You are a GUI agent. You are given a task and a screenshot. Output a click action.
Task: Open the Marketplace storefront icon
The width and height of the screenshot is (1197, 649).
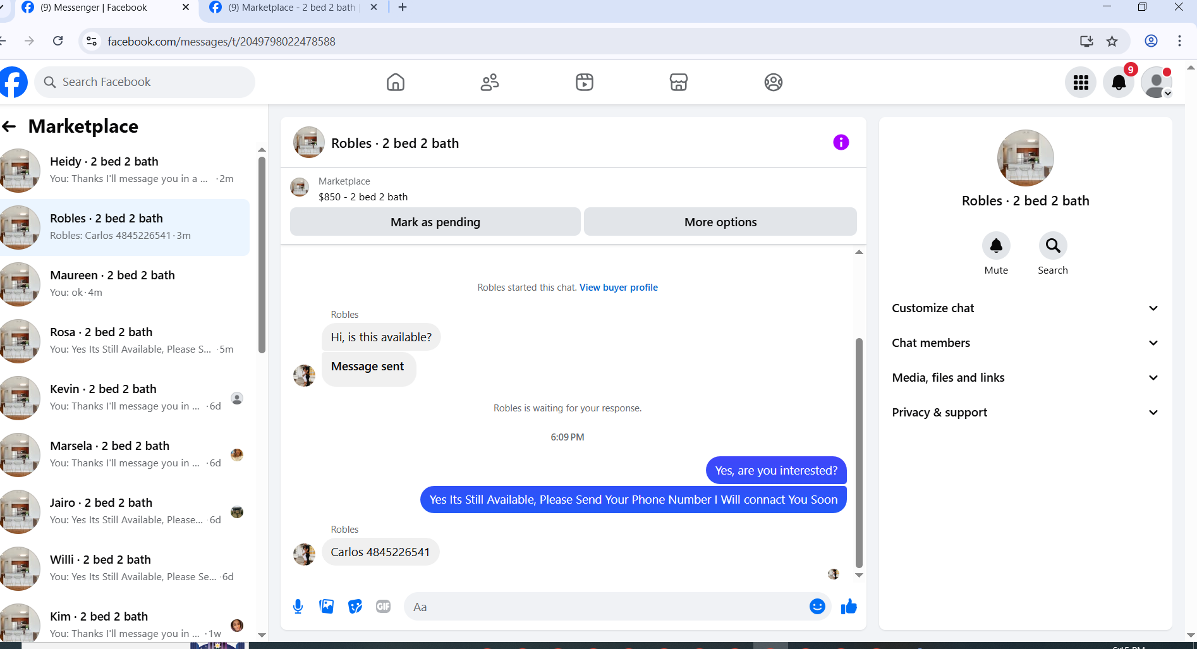tap(679, 82)
